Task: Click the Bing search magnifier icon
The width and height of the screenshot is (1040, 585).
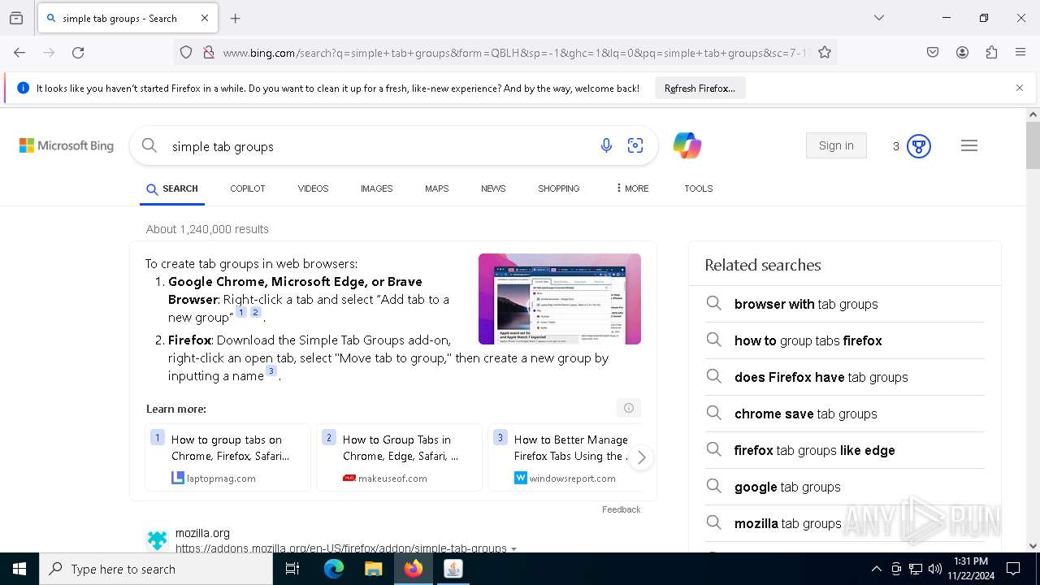Action: (149, 145)
